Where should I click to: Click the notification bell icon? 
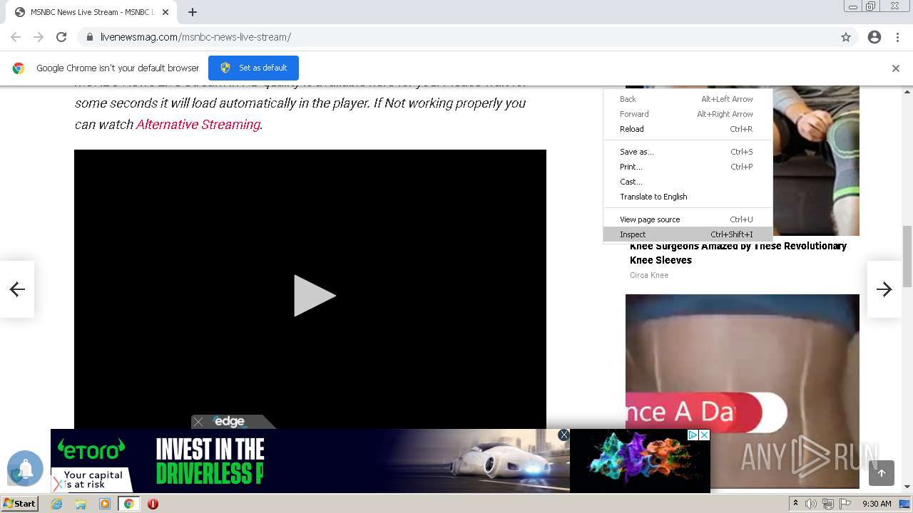pyautogui.click(x=25, y=468)
